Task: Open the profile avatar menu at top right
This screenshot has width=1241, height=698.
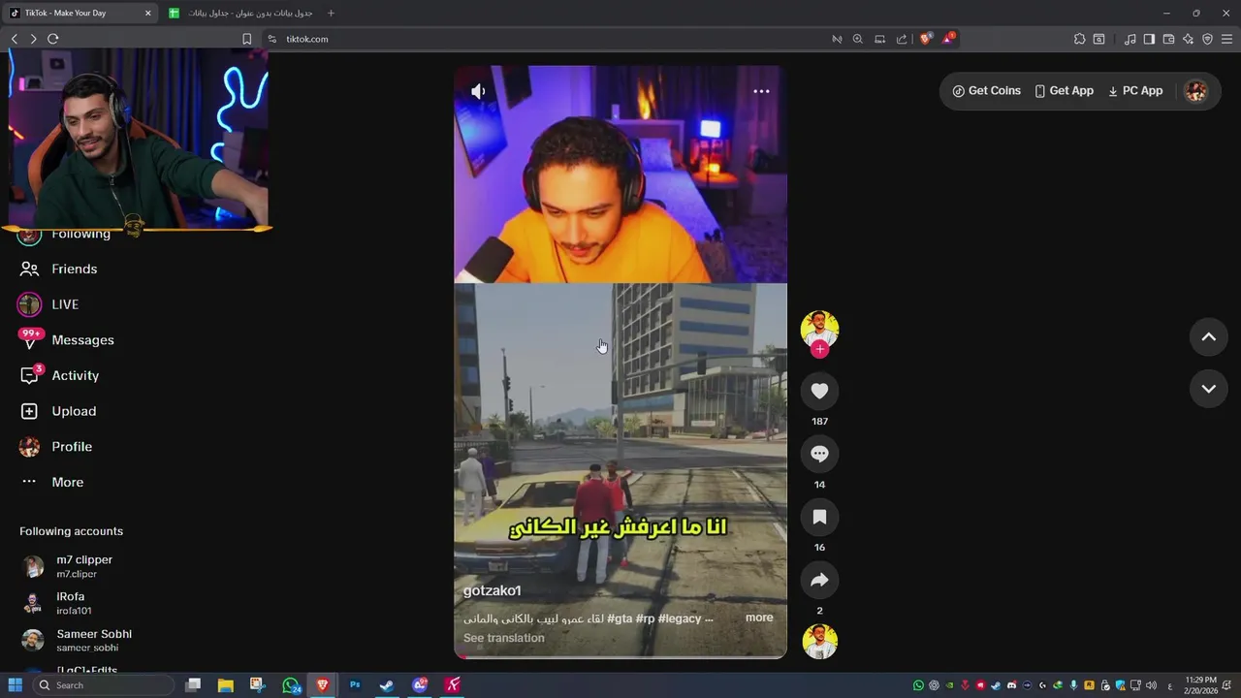Action: click(x=1196, y=91)
